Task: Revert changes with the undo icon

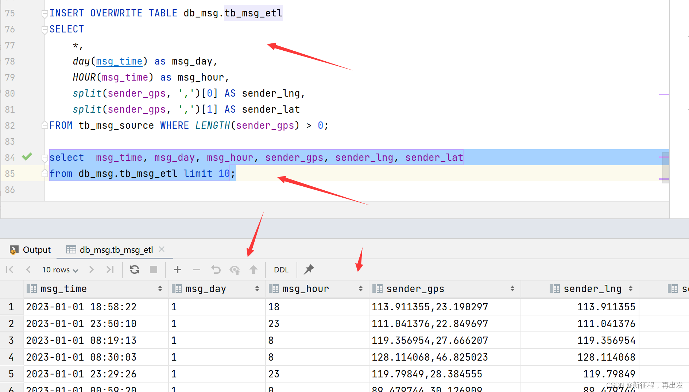Action: coord(216,269)
